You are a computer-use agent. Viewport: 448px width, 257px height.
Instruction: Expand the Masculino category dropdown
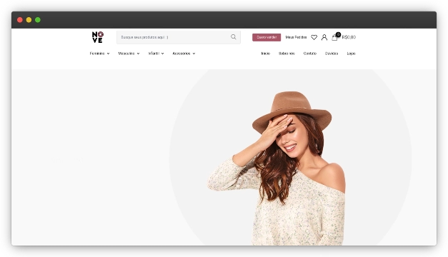[129, 54]
